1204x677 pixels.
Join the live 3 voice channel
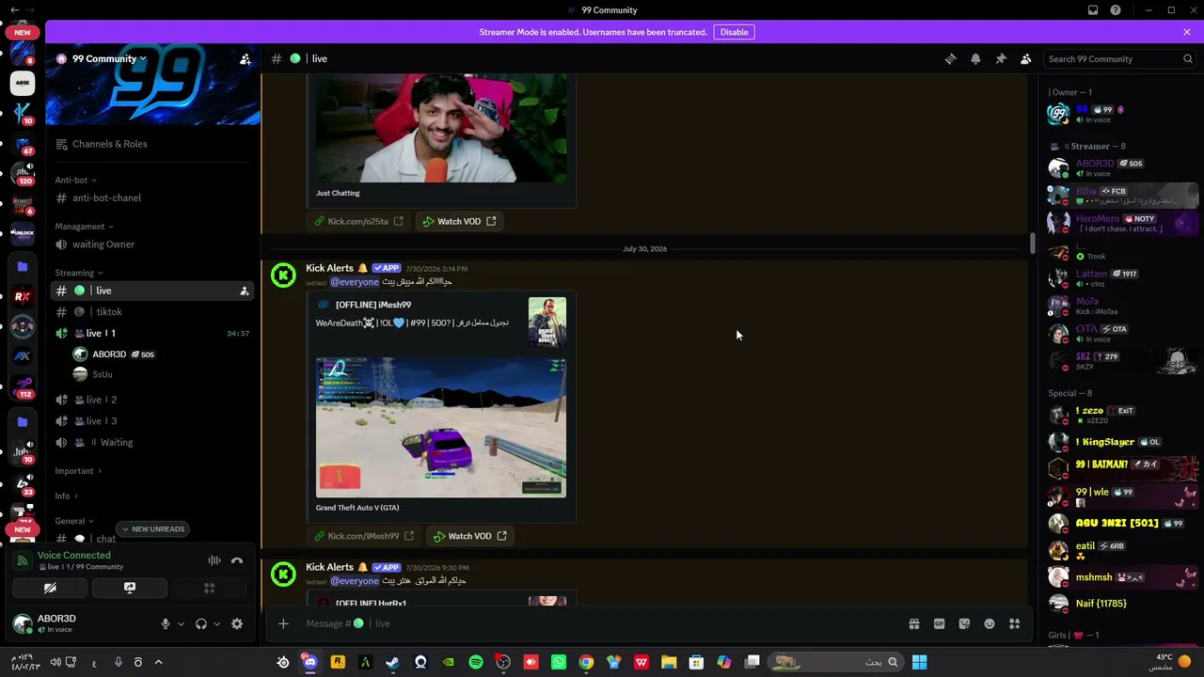click(x=152, y=420)
